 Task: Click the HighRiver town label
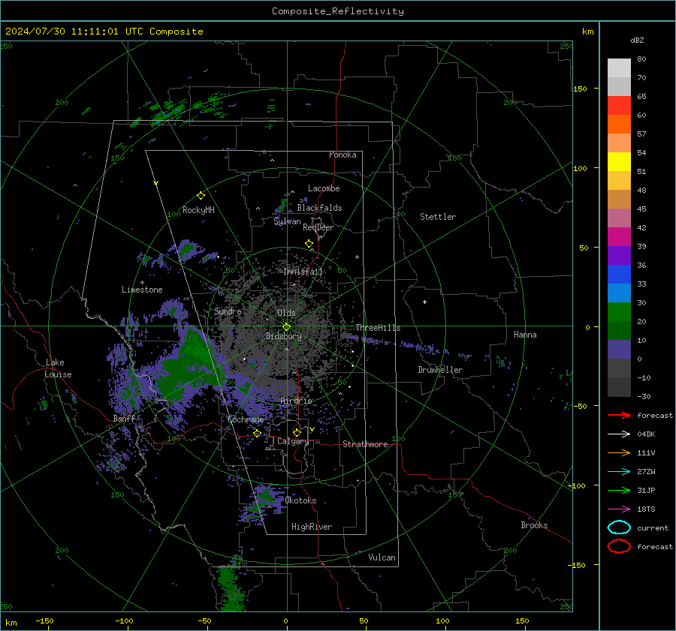[x=312, y=527]
